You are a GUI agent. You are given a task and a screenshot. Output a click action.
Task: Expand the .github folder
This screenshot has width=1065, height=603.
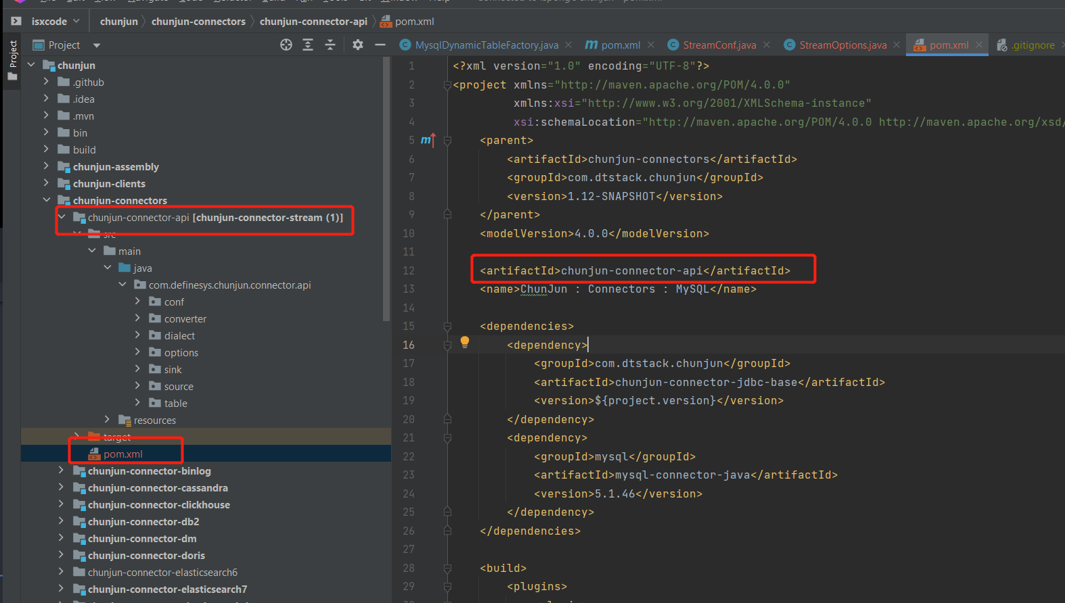[x=46, y=81]
